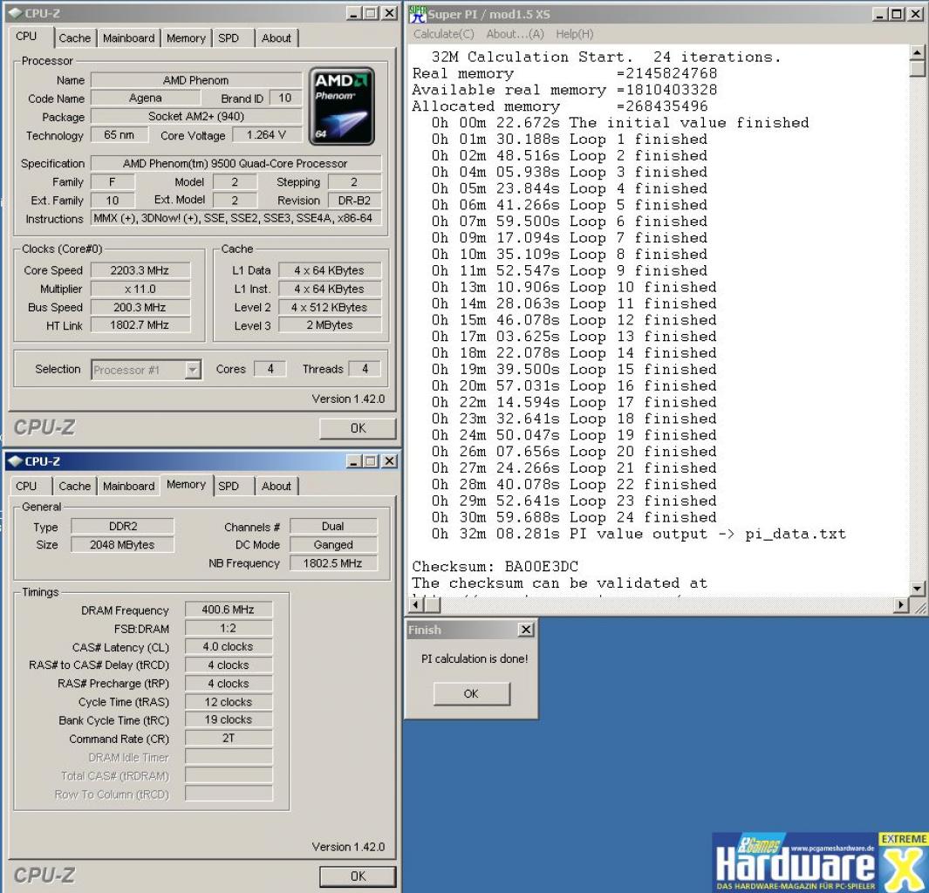Click the Cycle Time value 12 clocks
Viewport: 929px width, 893px height.
click(228, 702)
